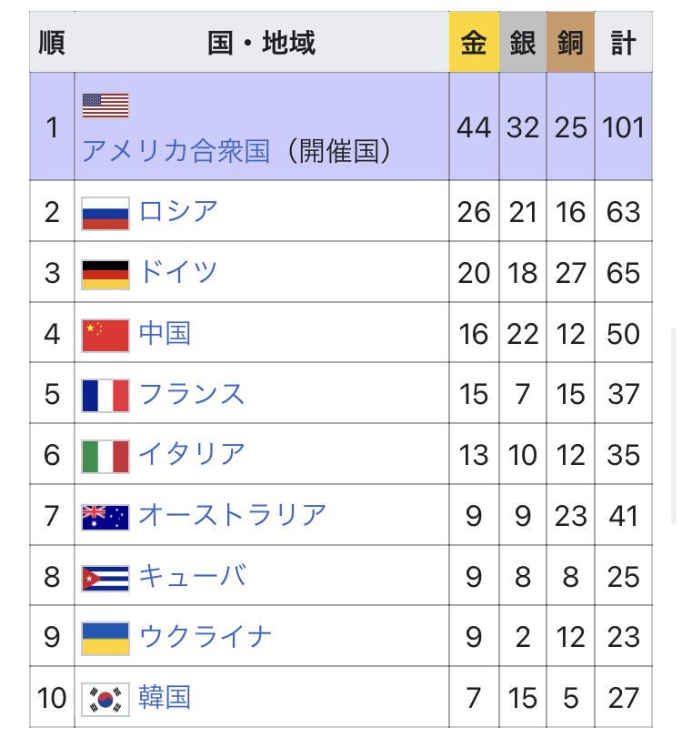Screen dimensions: 682x737
Task: Click the gold 金 column header
Action: tap(474, 42)
